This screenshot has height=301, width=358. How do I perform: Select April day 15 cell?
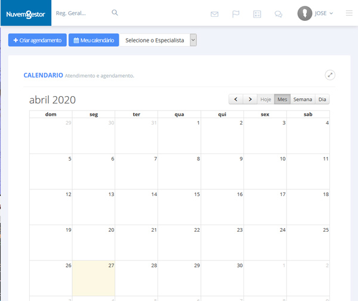point(179,207)
